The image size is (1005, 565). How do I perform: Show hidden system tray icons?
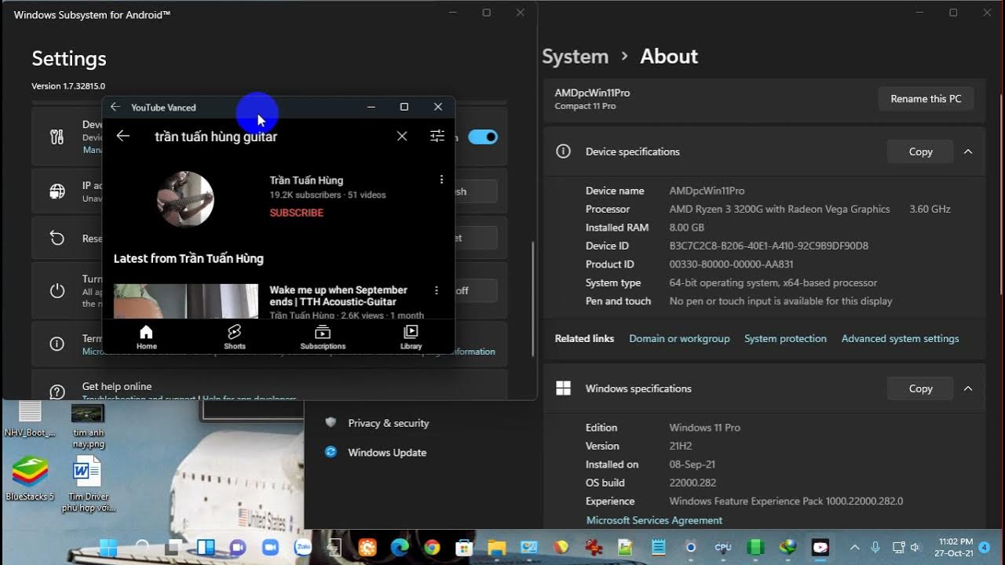[855, 547]
